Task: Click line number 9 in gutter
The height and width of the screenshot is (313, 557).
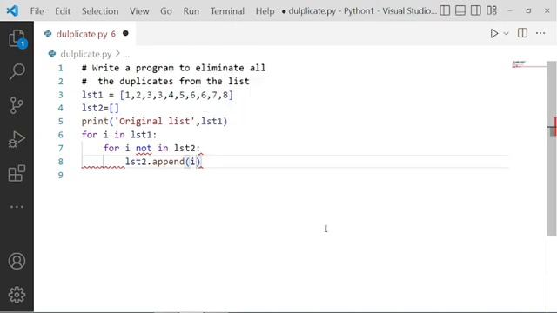Action: (x=61, y=175)
